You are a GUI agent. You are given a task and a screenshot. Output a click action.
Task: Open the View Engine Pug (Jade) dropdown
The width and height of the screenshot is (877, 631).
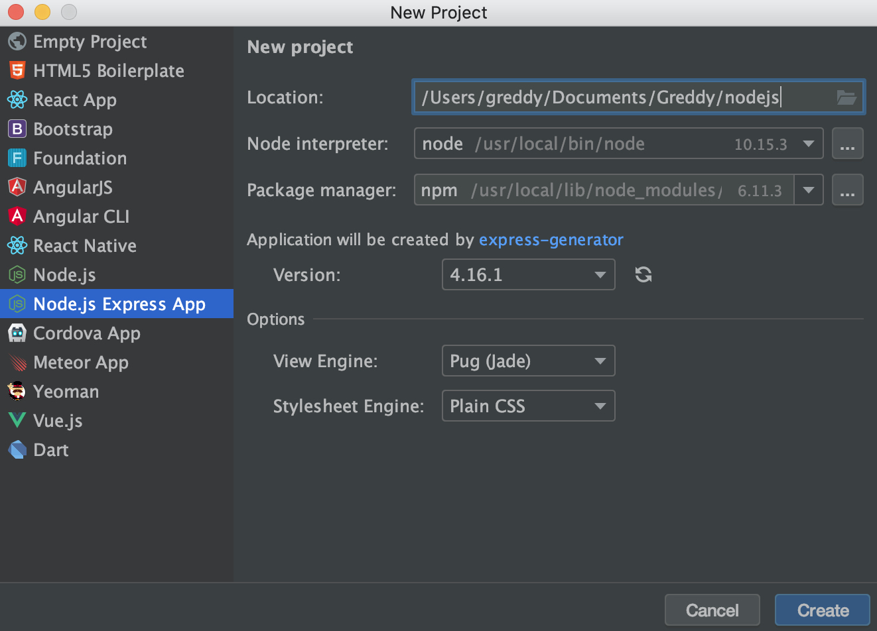[600, 361]
